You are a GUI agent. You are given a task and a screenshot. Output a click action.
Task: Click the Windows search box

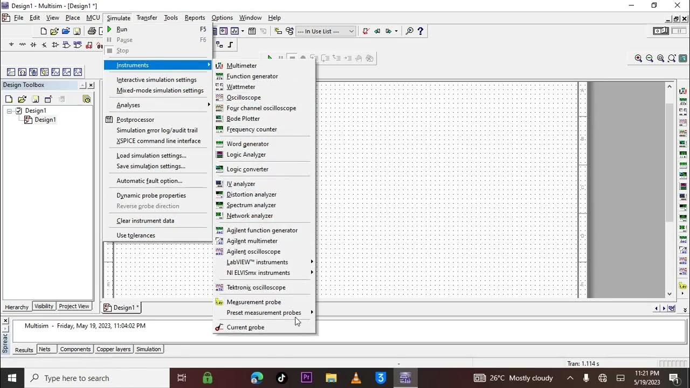pyautogui.click(x=97, y=378)
